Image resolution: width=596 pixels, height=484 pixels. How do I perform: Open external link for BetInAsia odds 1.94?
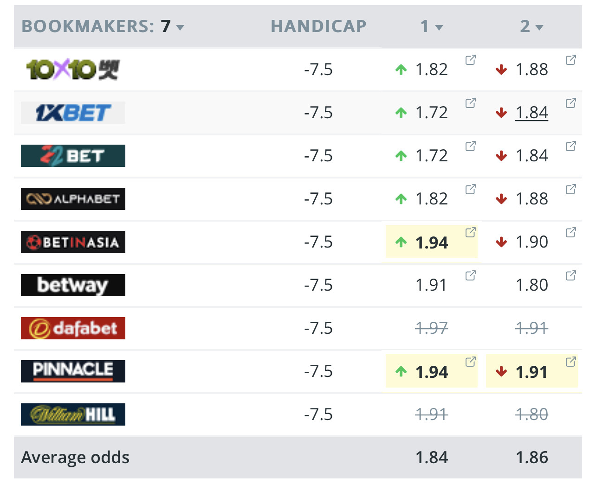tap(470, 232)
